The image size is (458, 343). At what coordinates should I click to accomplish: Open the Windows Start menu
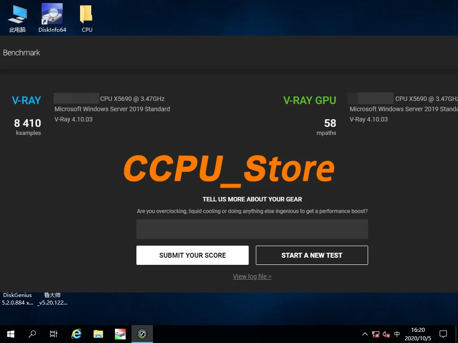point(11,334)
